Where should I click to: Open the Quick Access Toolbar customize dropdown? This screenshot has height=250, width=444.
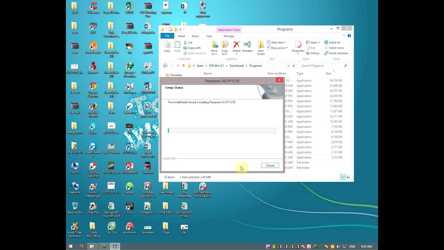(180, 30)
